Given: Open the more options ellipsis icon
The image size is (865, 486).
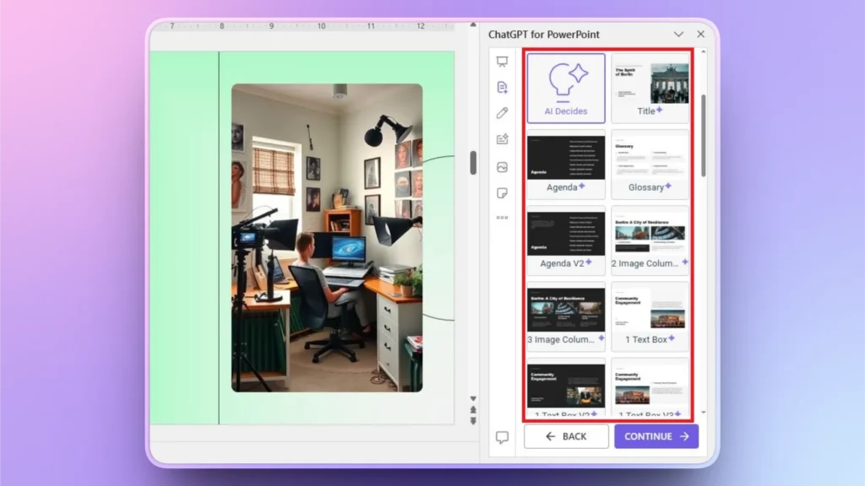Looking at the screenshot, I should 503,217.
